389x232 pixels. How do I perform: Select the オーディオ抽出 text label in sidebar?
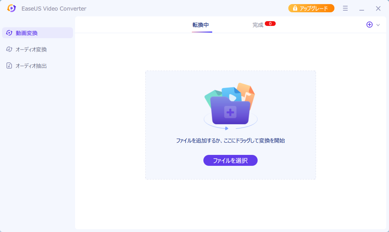pyautogui.click(x=31, y=66)
